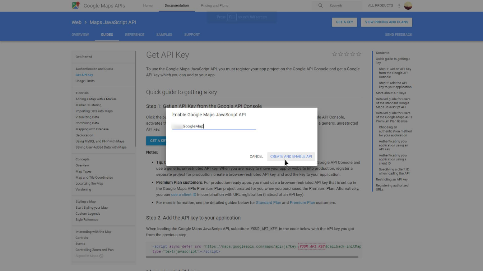Click the Google Maps APIs logo icon
The image size is (483, 271).
click(x=76, y=5)
